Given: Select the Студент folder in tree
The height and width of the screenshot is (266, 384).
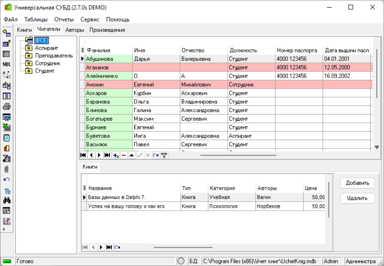Looking at the screenshot, I should [x=45, y=71].
